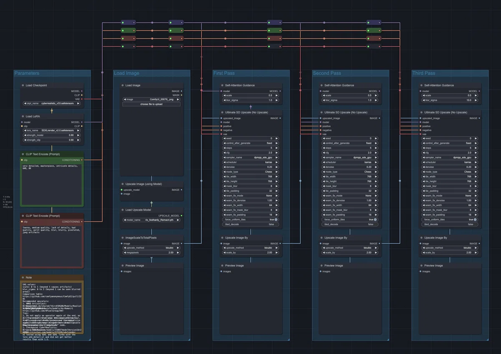The height and width of the screenshot is (354, 501).
Task: Collapse the Note node using its title dot
Action: coord(23,277)
